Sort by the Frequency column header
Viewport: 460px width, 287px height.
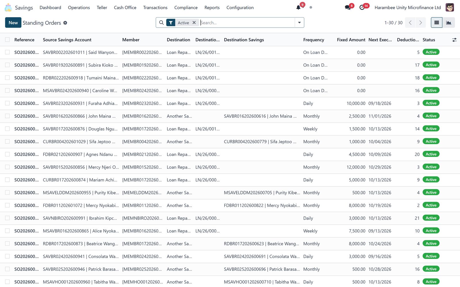[x=313, y=40]
